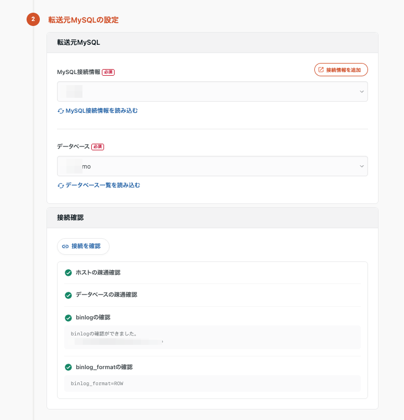The height and width of the screenshot is (420, 404).
Task: Click link icon in 接続を確認 button
Action: point(65,246)
